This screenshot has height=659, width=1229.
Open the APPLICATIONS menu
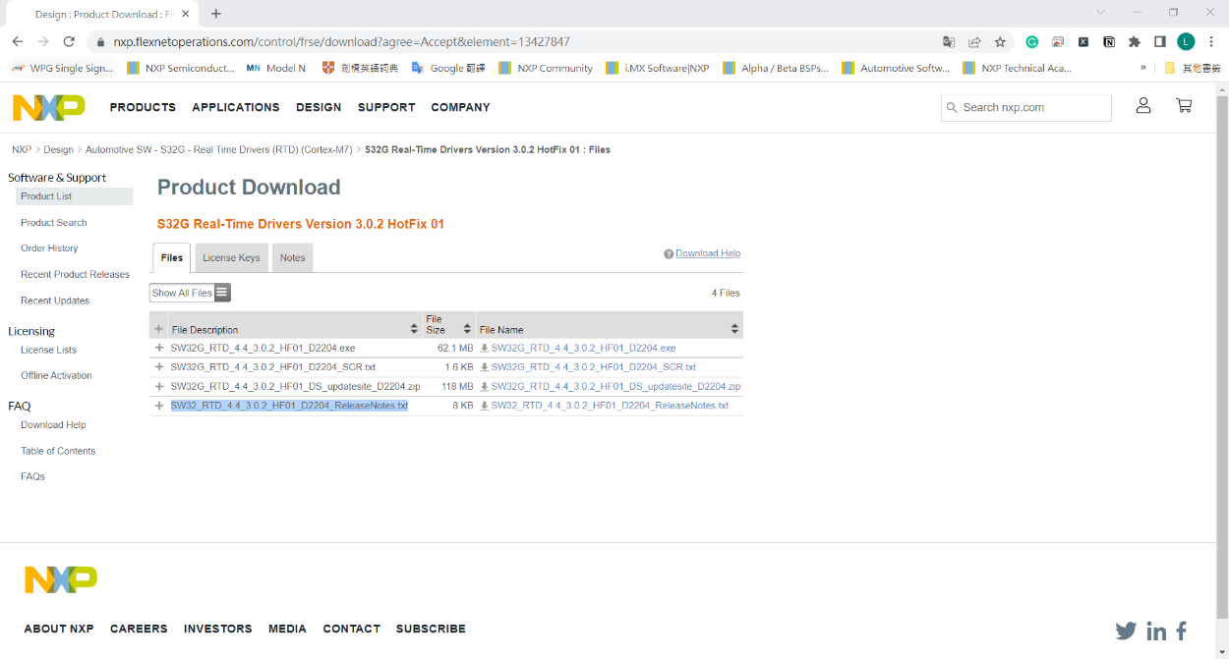click(x=236, y=107)
